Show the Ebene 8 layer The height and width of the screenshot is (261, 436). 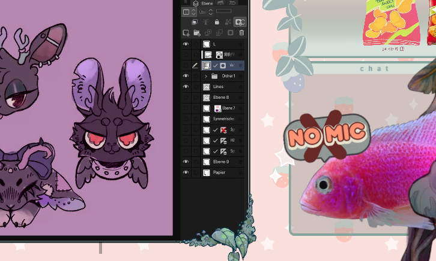[x=186, y=98]
